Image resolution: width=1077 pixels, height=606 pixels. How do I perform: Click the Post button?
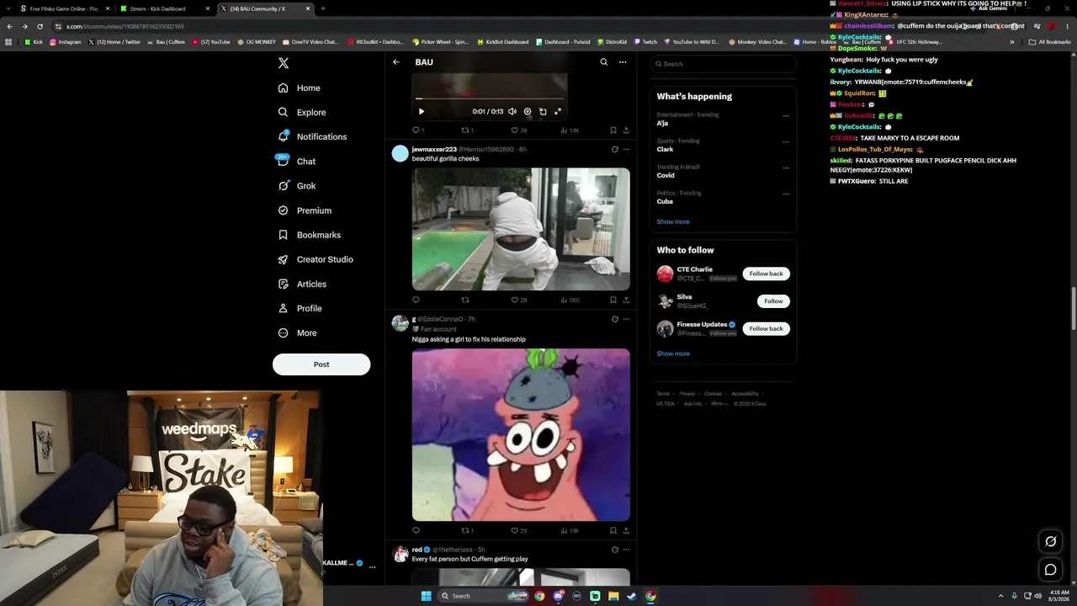(x=321, y=364)
